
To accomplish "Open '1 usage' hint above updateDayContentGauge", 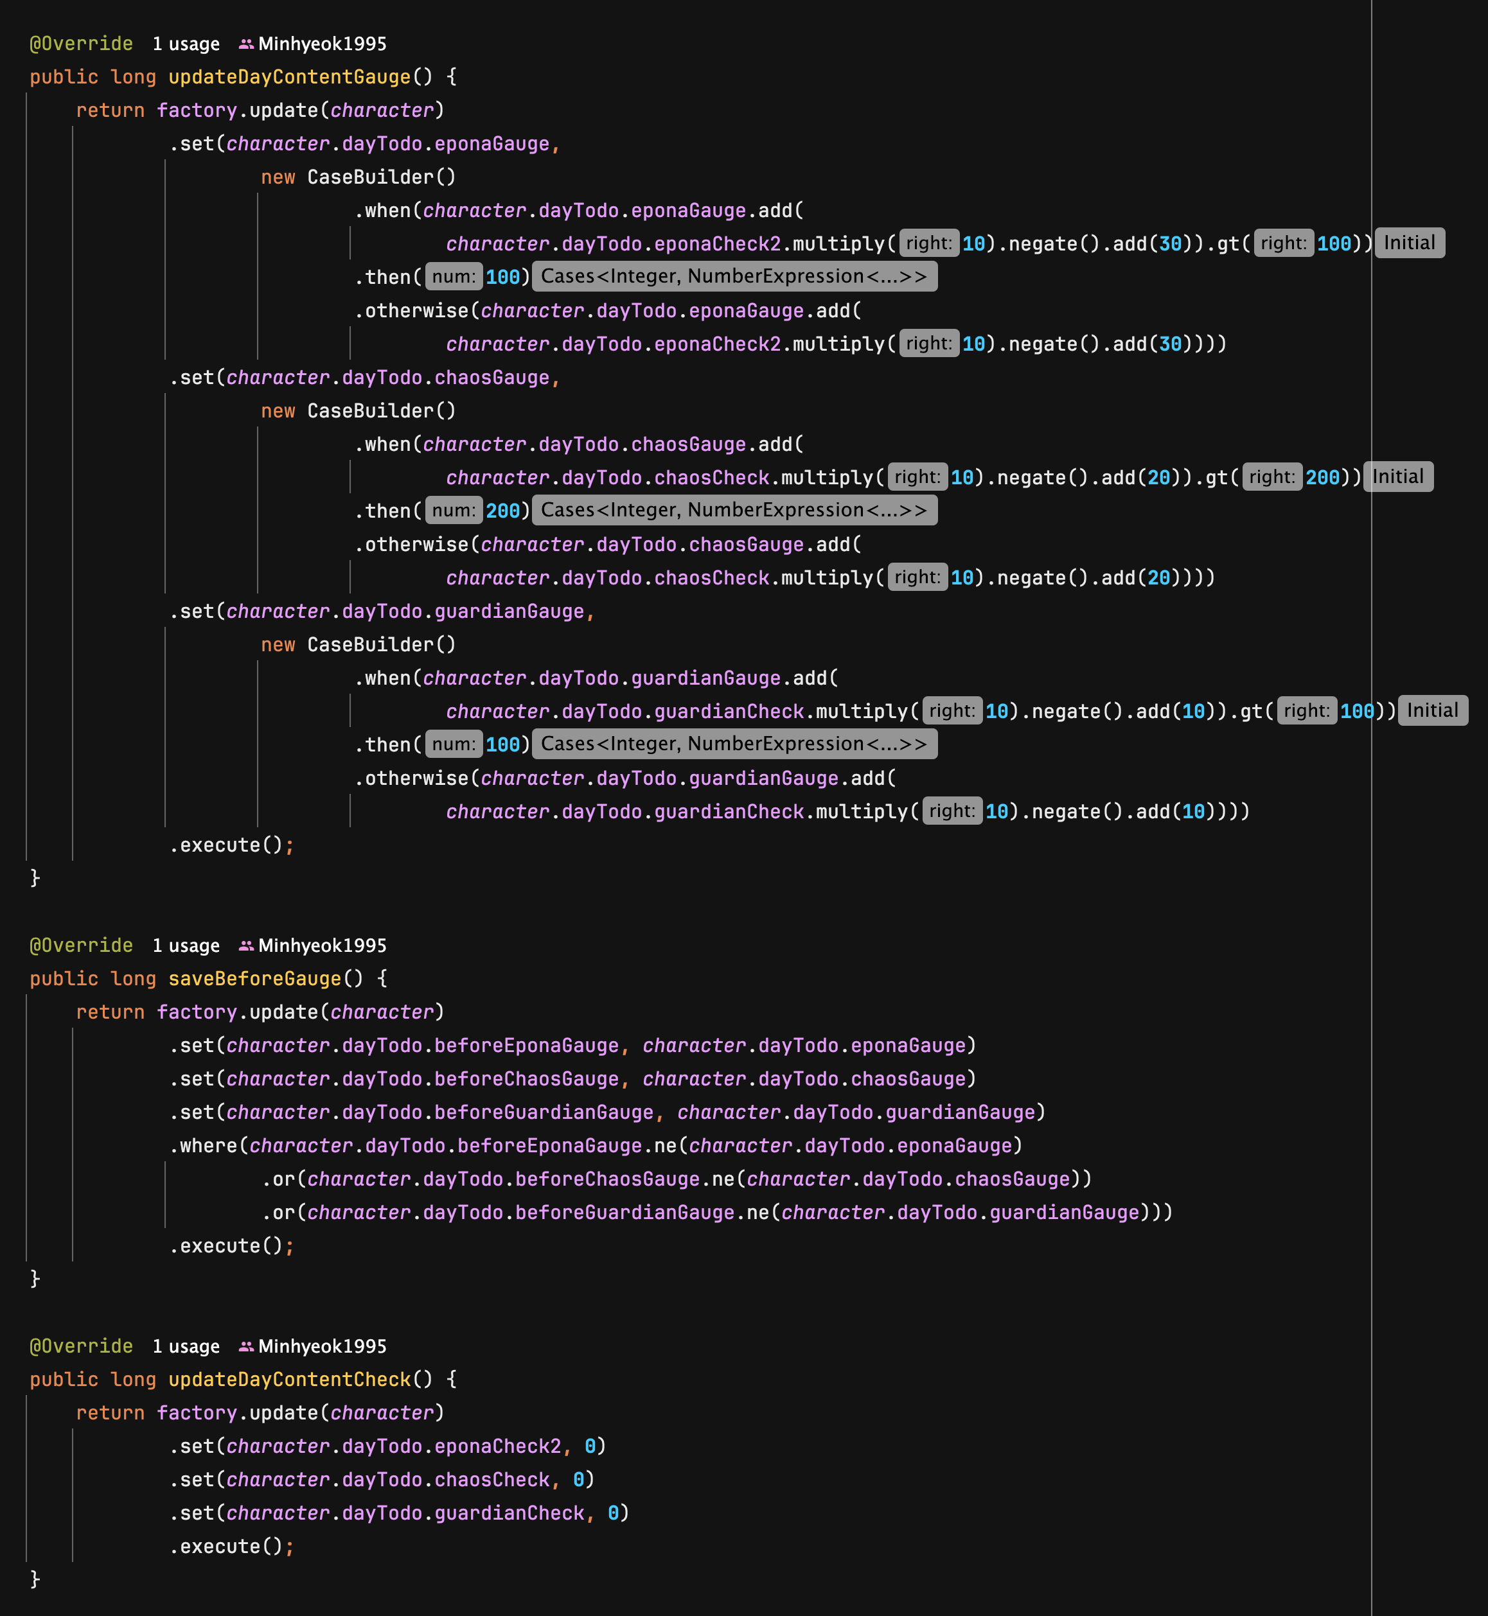I will pos(186,44).
